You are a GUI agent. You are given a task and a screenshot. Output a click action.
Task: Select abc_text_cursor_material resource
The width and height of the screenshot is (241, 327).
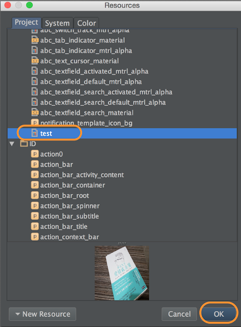[80, 61]
